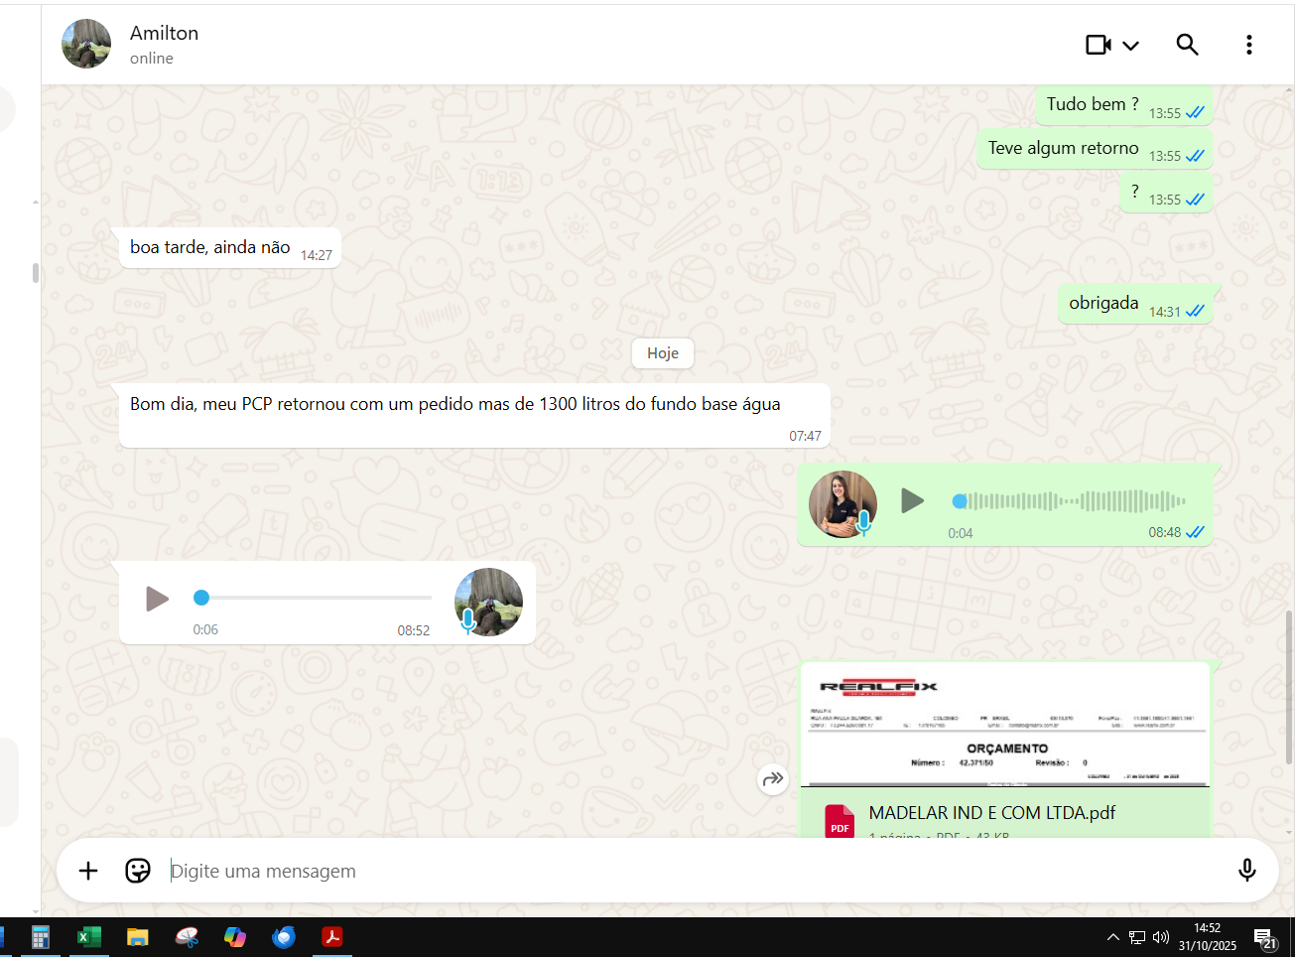The height and width of the screenshot is (957, 1295).
Task: Open the emoji and sticker picker
Action: coord(137,871)
